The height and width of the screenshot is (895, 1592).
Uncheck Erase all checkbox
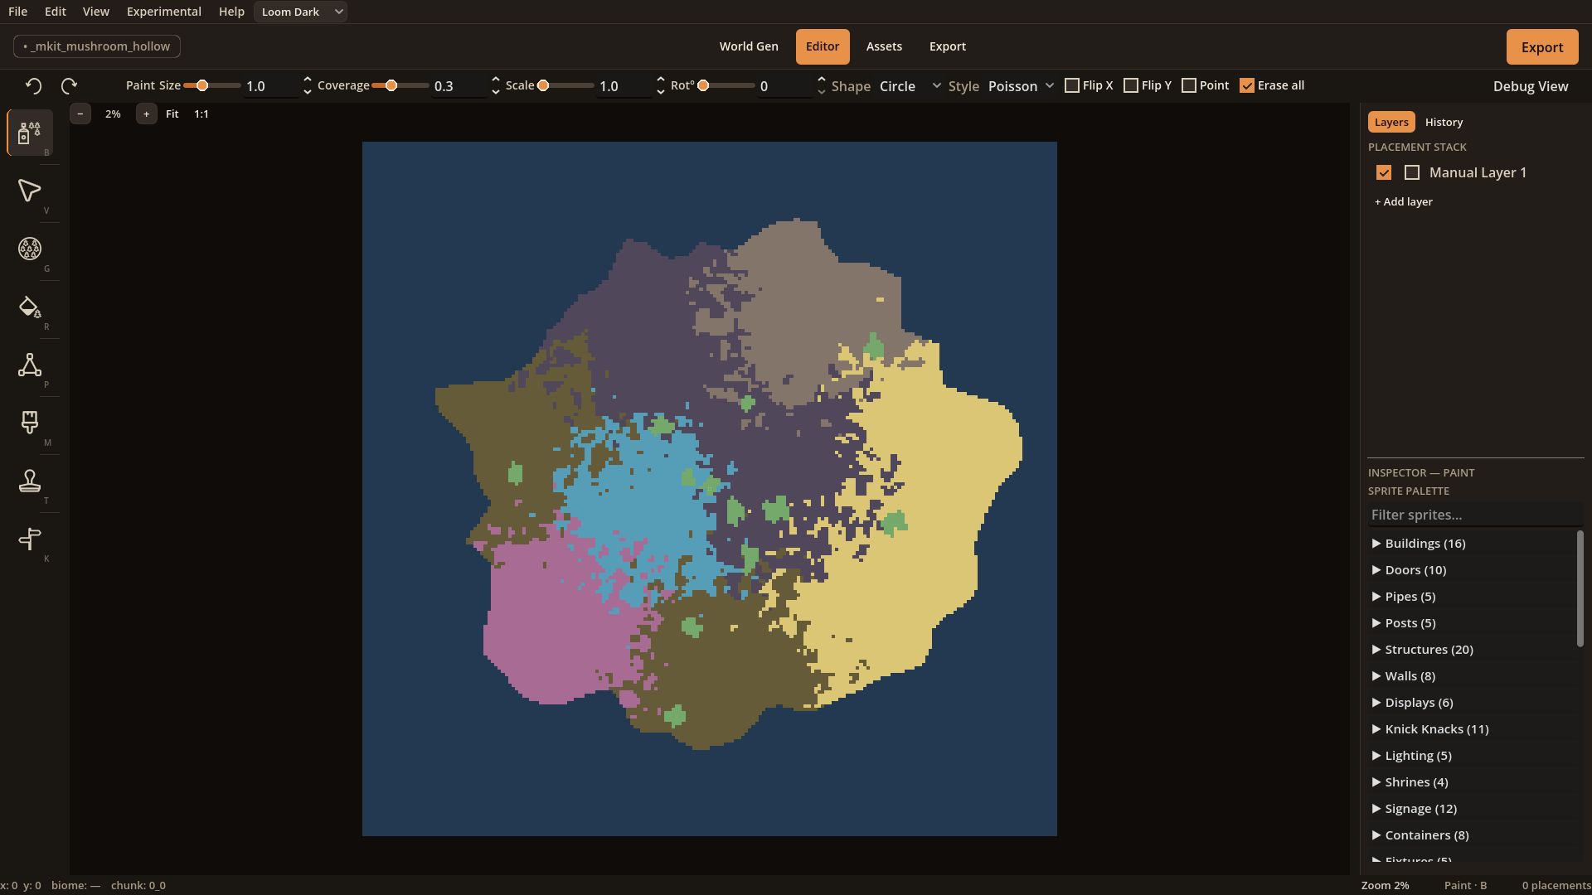[x=1247, y=85]
